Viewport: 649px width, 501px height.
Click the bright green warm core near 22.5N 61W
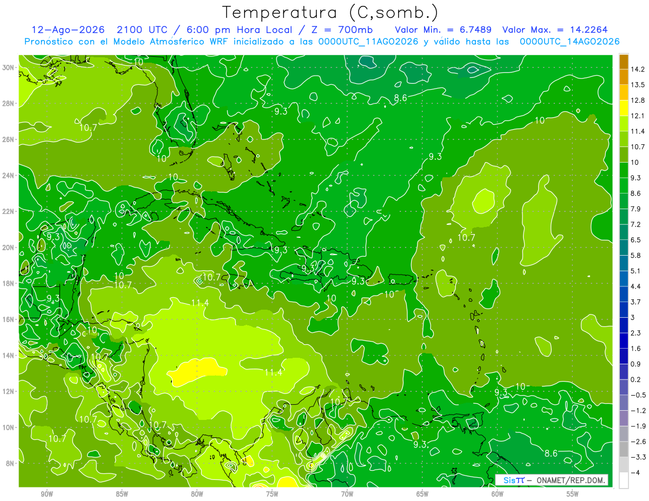(483, 201)
